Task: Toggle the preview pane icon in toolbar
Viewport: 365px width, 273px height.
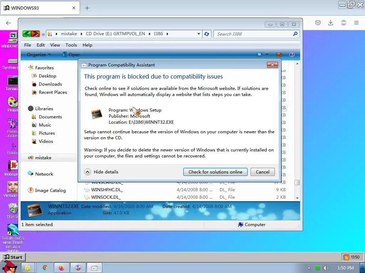Action: (x=279, y=54)
